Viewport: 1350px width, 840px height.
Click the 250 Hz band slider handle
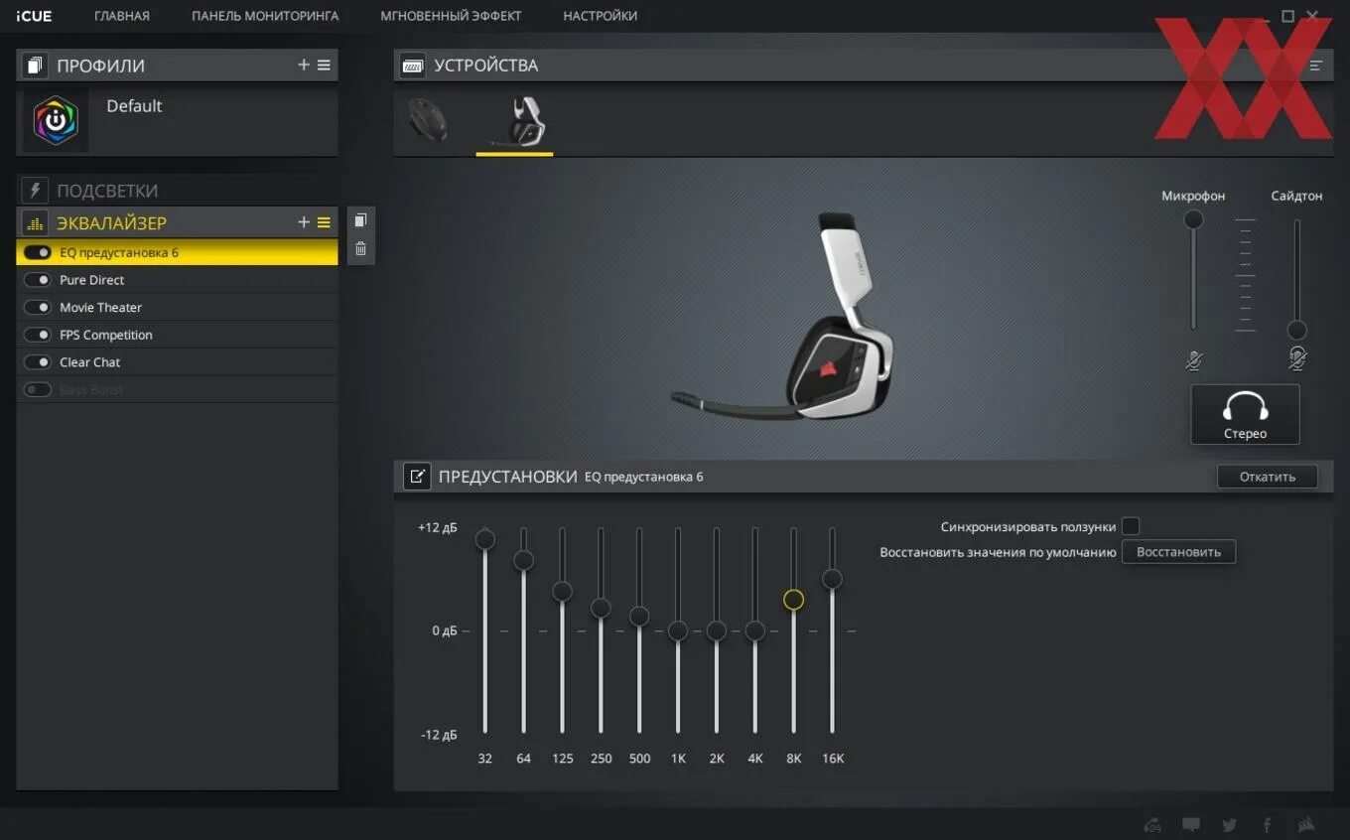tap(601, 607)
